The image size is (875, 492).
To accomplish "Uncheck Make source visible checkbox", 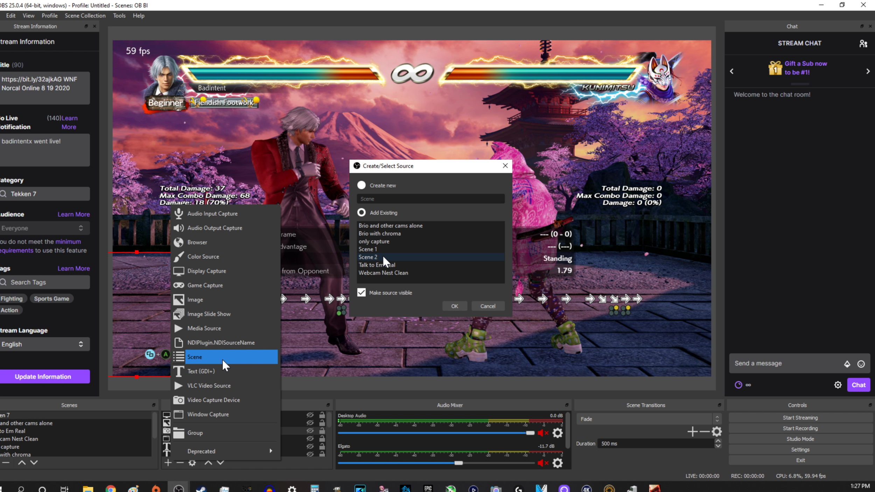I will point(361,293).
